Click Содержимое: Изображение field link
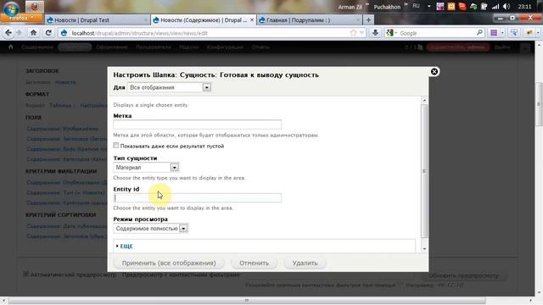The image size is (543, 305). pos(62,129)
